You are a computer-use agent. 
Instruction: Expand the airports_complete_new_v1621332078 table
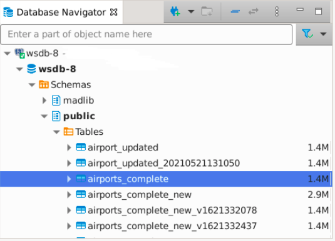(69, 210)
